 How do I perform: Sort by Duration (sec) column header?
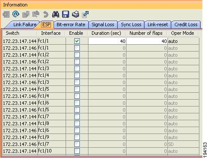(107, 33)
